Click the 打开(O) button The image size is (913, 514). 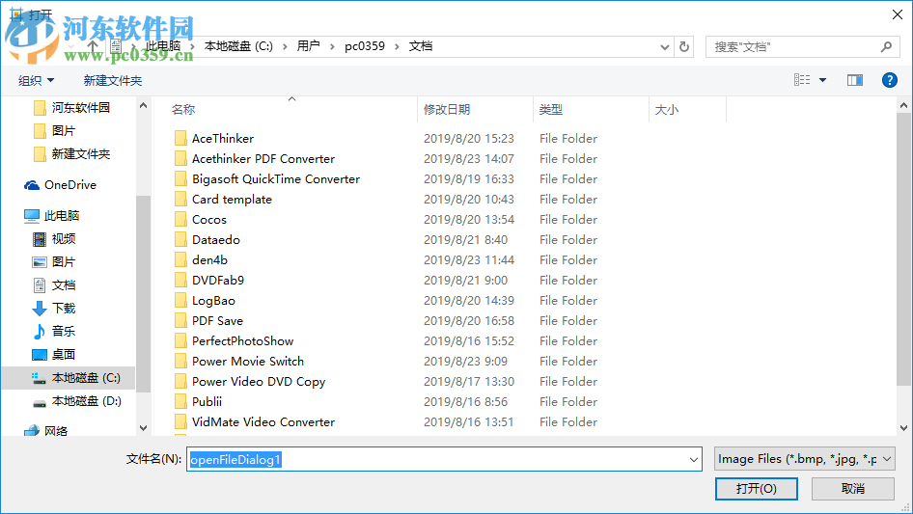click(x=756, y=488)
